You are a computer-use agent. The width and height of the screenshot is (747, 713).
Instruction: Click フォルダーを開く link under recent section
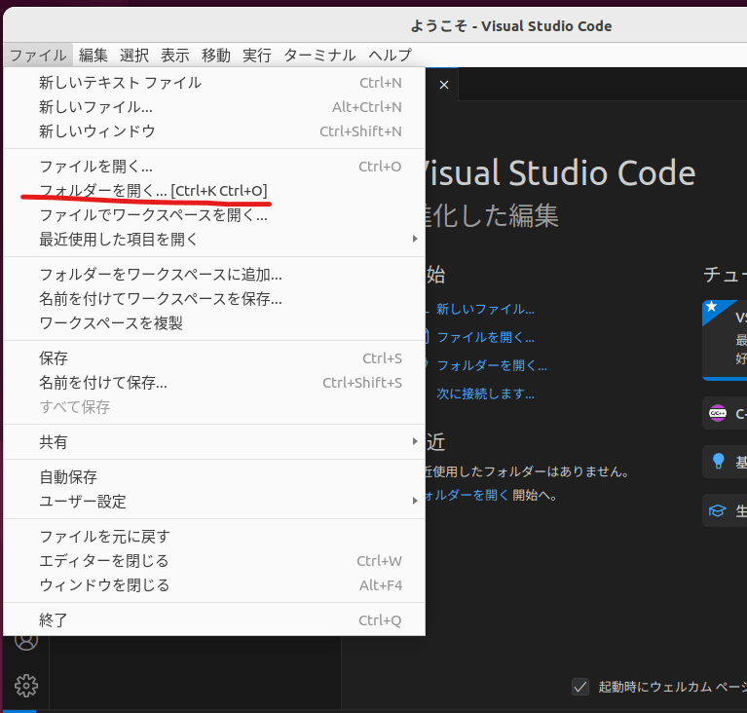tap(467, 495)
